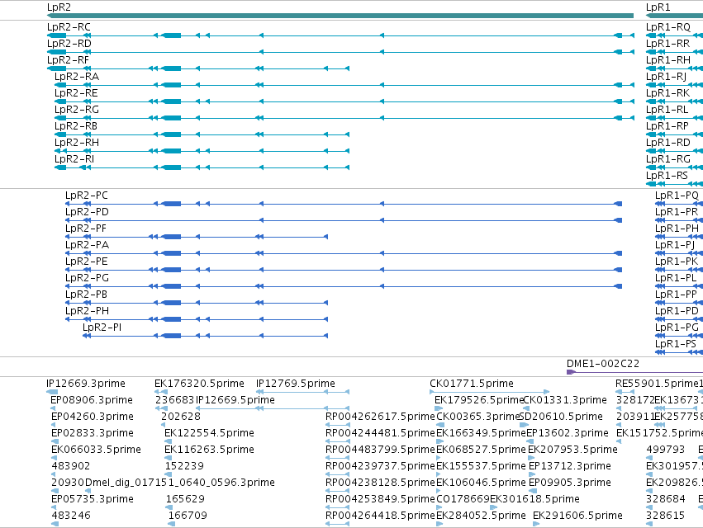Select the LpR2-RI transcript label
The image size is (703, 528).
click(x=74, y=159)
